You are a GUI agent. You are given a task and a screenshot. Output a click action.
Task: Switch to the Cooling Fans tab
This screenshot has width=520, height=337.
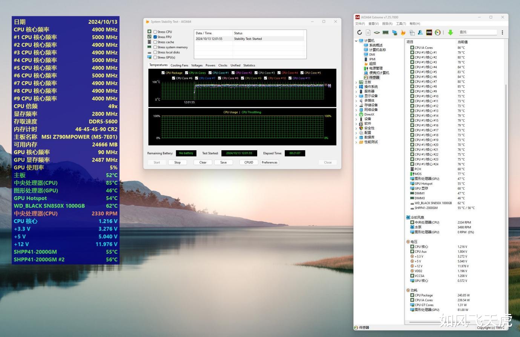pos(179,65)
